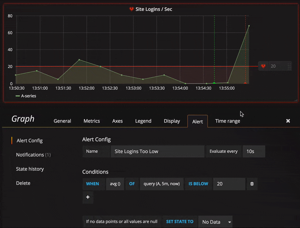Viewport: 300px width, 228px height.
Task: Click the alert Name field showing Site Logins Too Low
Action: point(157,151)
